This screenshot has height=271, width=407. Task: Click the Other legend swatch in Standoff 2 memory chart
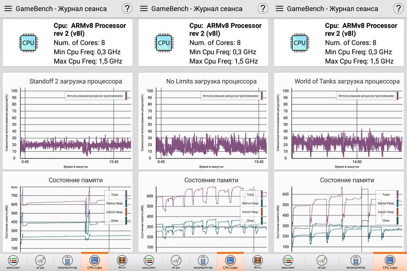126,220
